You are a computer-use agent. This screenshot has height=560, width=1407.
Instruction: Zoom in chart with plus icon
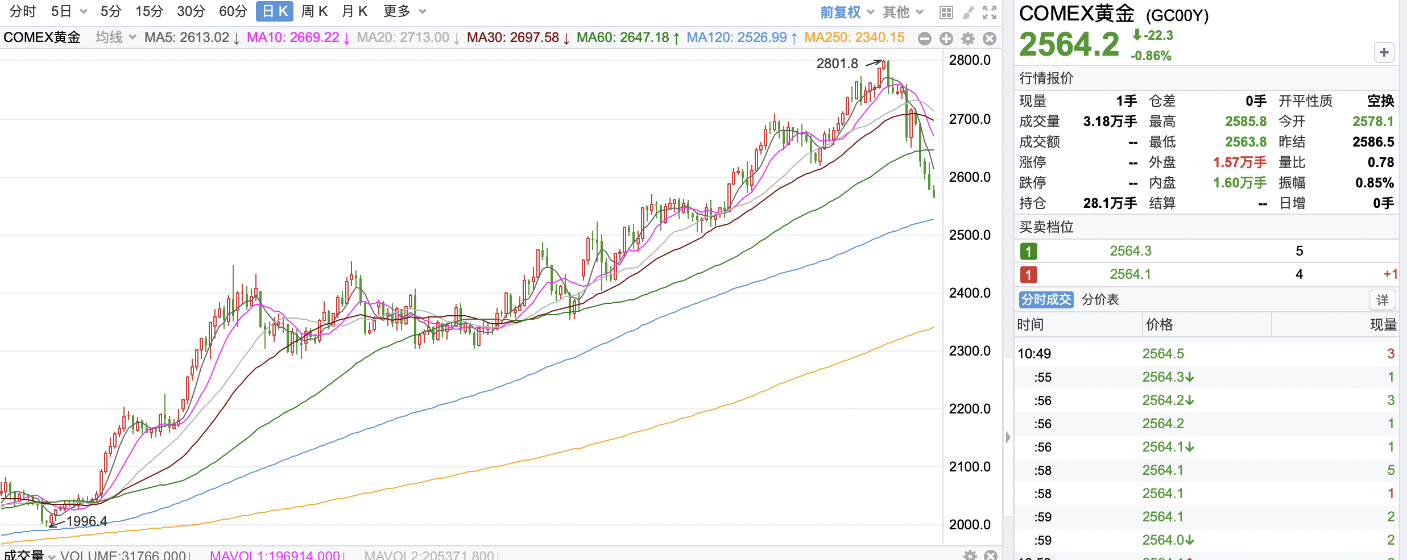pyautogui.click(x=946, y=38)
